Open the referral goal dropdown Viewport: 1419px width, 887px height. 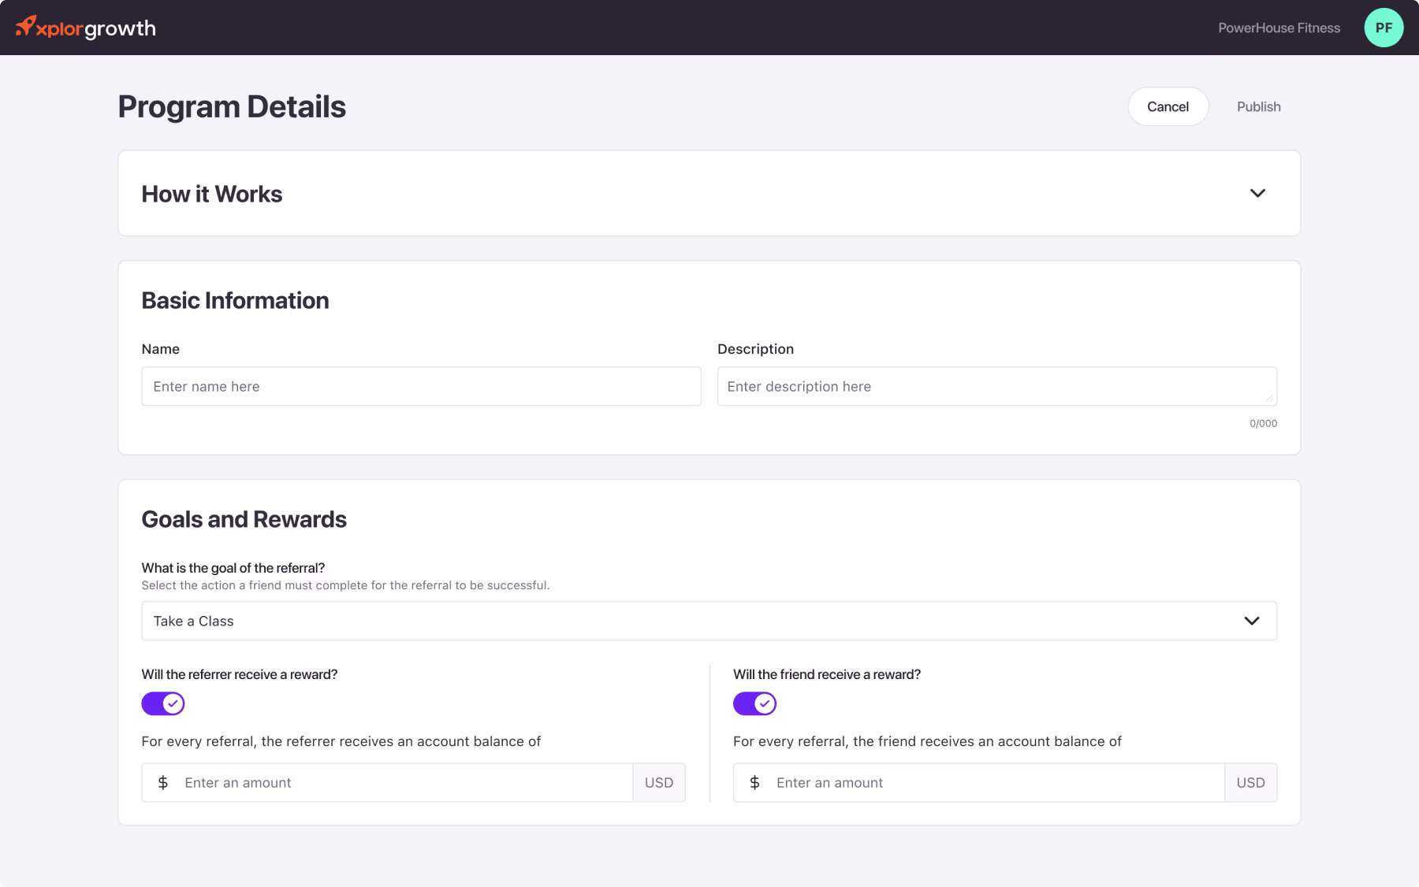(709, 621)
